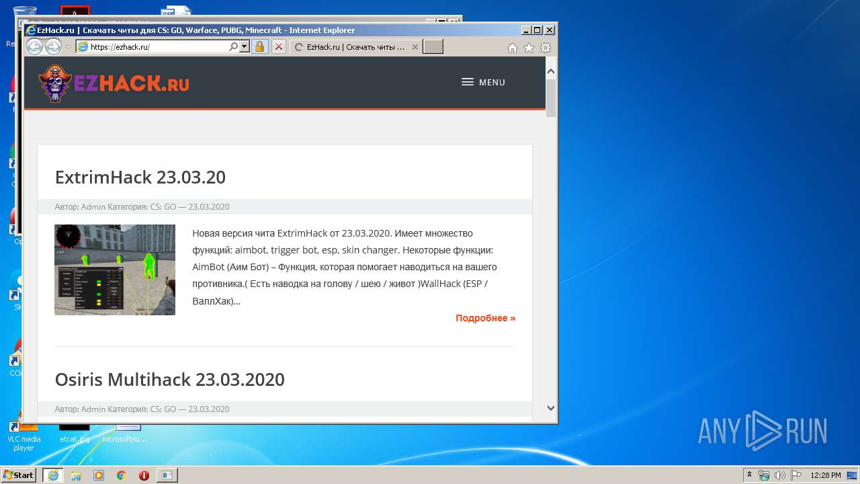
Task: Open CS: GO category under ExtrimHack post
Action: click(x=163, y=207)
